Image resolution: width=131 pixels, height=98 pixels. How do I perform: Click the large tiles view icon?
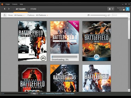click(109, 15)
